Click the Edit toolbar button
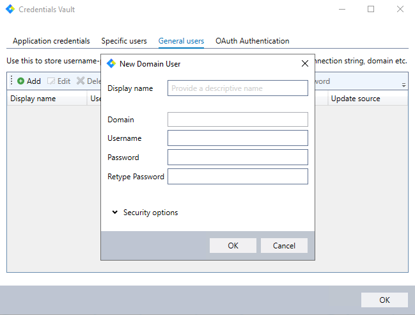The width and height of the screenshot is (415, 315). [59, 81]
